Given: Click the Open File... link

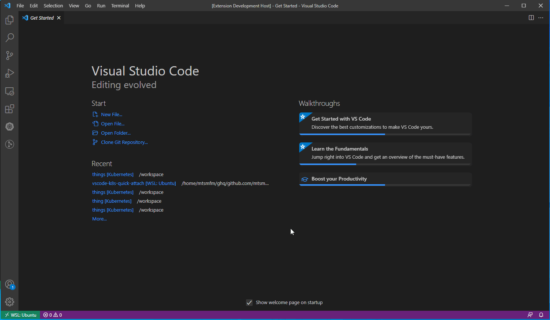Looking at the screenshot, I should [112, 124].
